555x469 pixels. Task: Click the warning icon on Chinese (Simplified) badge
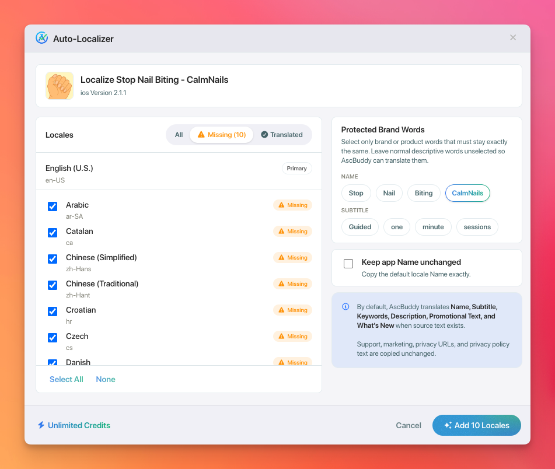click(x=281, y=257)
